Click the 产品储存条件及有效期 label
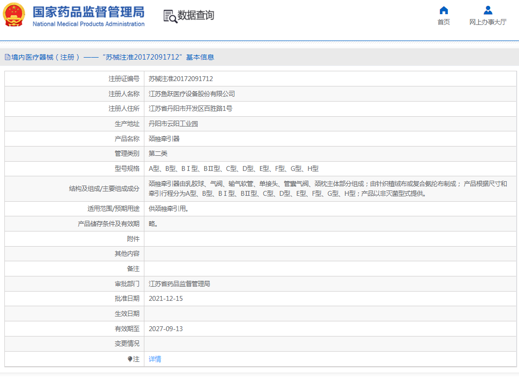519x378 pixels. point(109,224)
